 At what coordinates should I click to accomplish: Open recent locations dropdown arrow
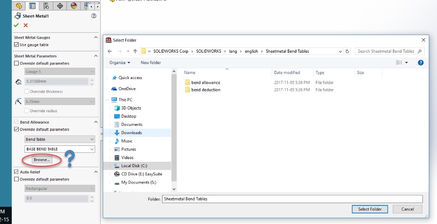(x=128, y=51)
